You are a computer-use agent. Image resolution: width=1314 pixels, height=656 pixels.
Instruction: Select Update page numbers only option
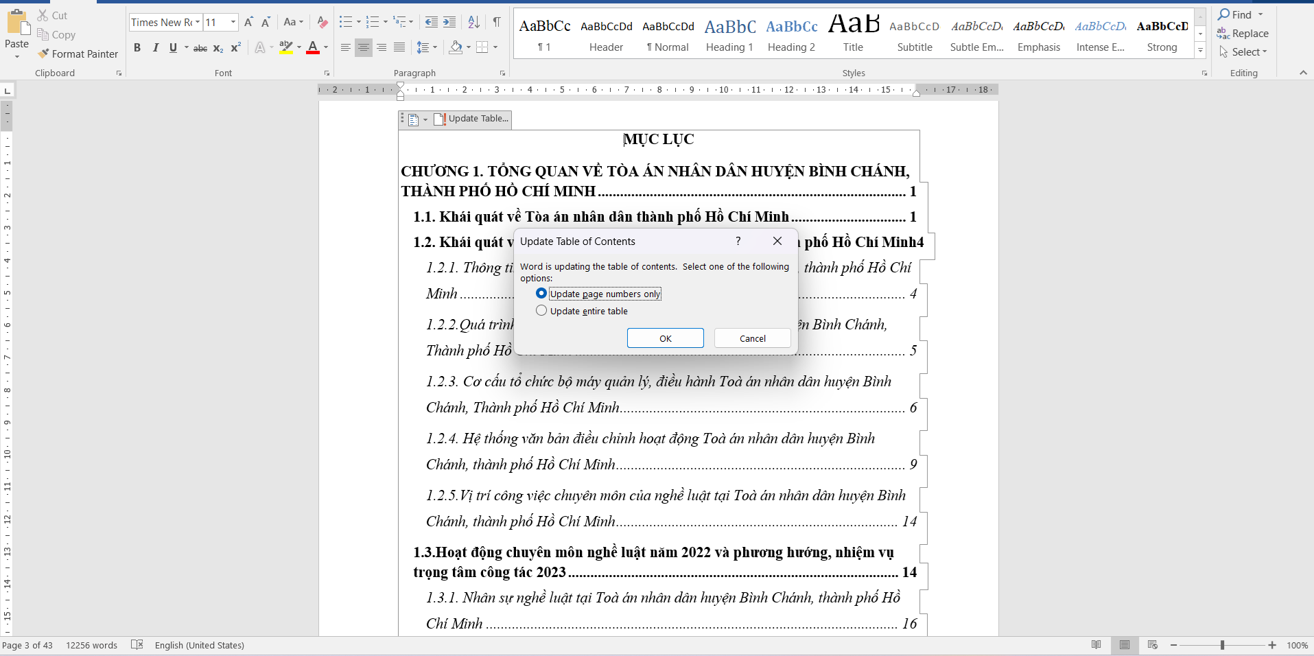tap(598, 294)
